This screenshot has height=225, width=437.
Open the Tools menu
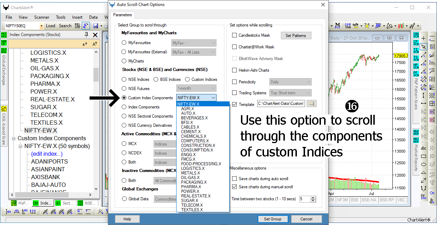click(61, 17)
